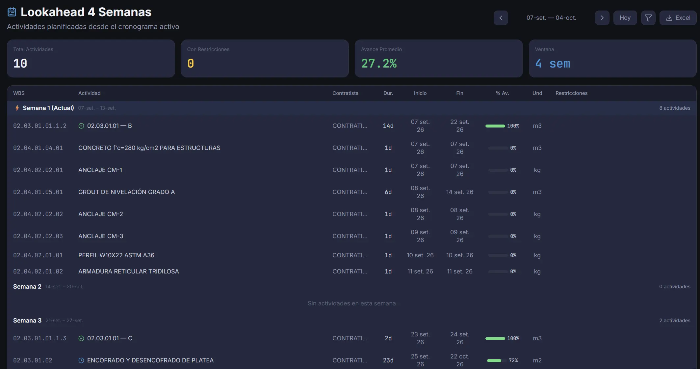Click WBS code 02.04.02.01.02
This screenshot has width=700, height=369.
pos(38,271)
